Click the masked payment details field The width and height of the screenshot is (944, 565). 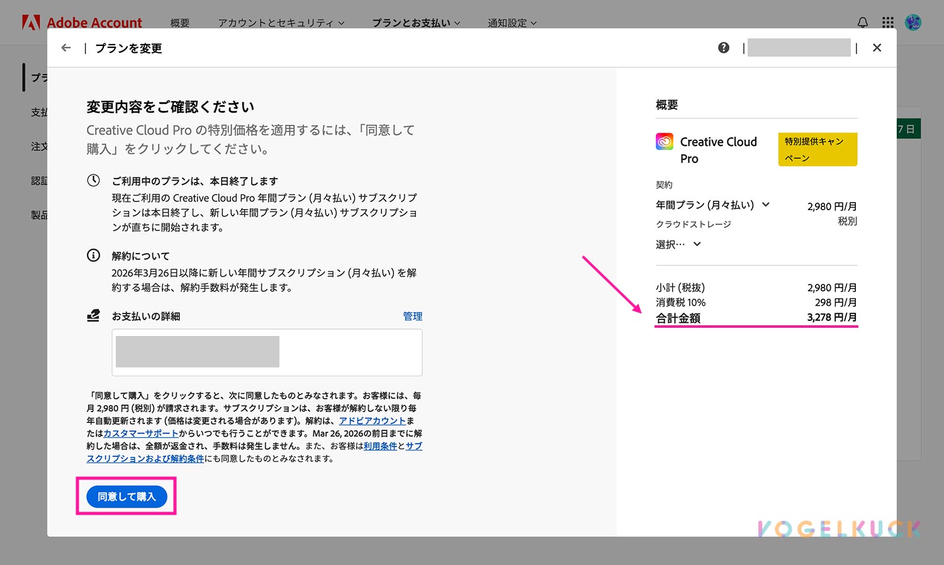267,352
